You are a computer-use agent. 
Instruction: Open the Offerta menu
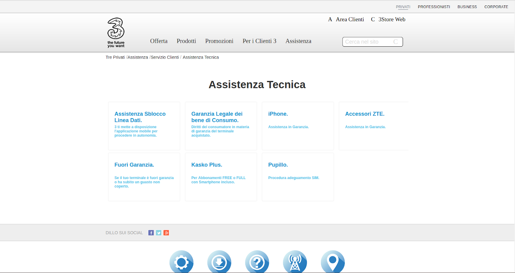[x=159, y=41]
